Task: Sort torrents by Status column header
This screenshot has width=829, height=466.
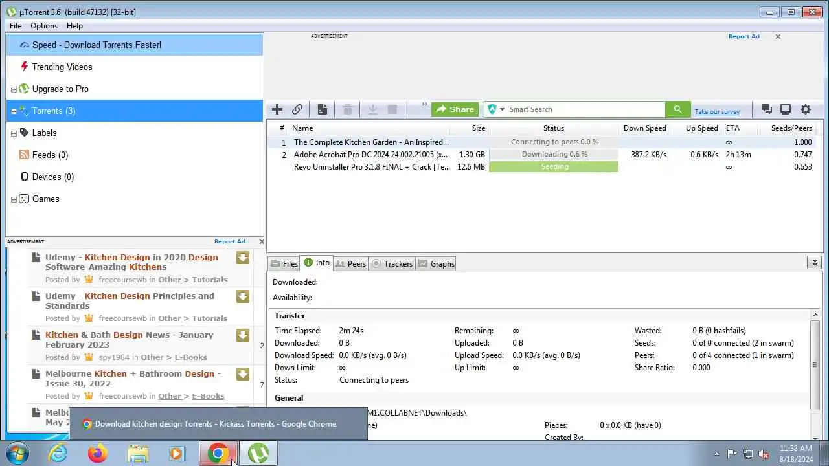Action: pos(553,128)
